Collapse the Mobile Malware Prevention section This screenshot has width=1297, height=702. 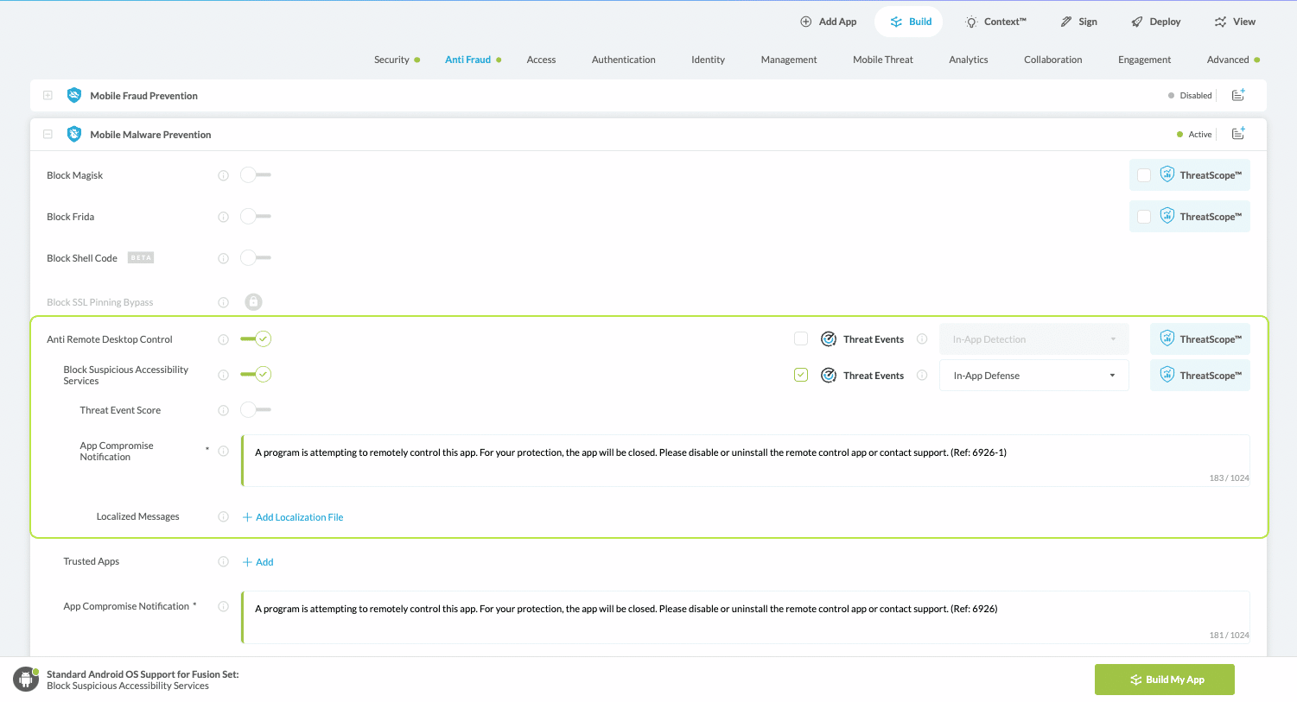tap(48, 134)
